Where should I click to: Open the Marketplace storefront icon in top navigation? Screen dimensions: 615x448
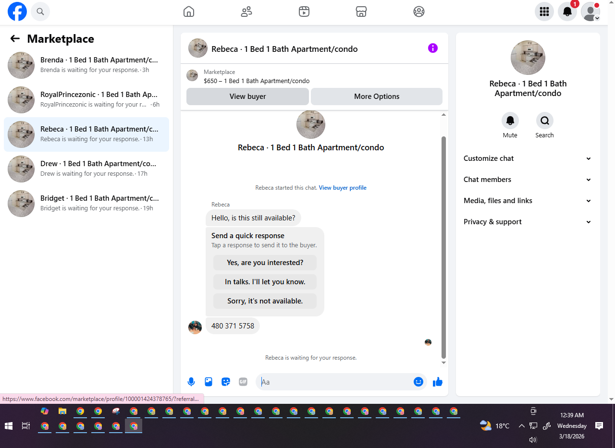pyautogui.click(x=361, y=12)
